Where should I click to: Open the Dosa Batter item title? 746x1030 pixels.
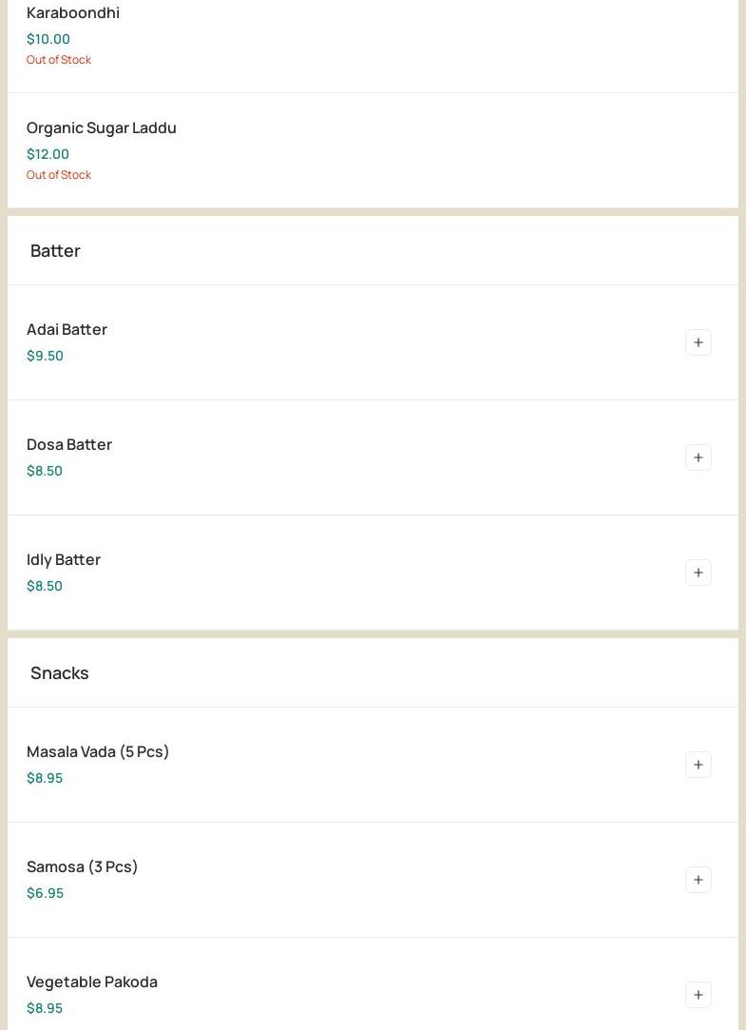tap(69, 444)
